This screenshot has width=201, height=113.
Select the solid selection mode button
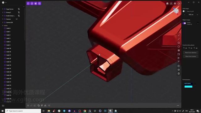(39, 3)
